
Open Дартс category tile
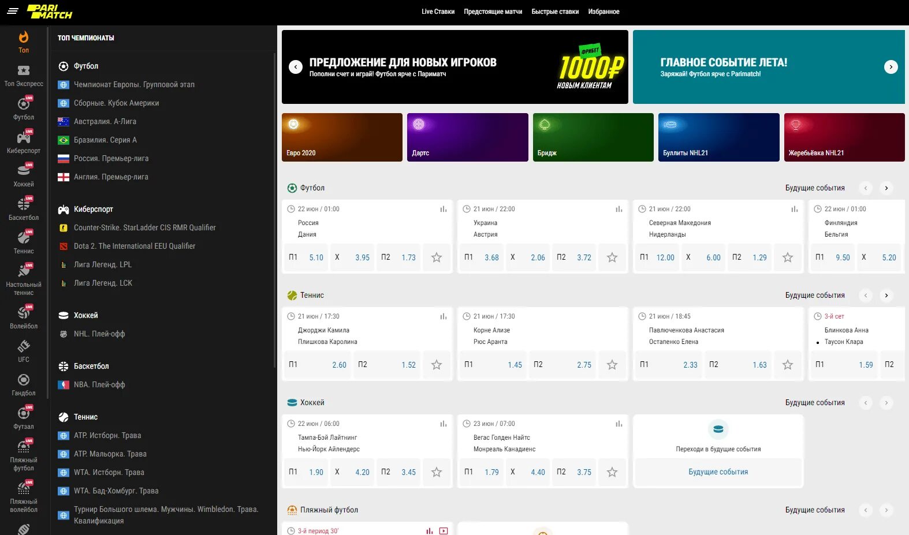click(468, 137)
